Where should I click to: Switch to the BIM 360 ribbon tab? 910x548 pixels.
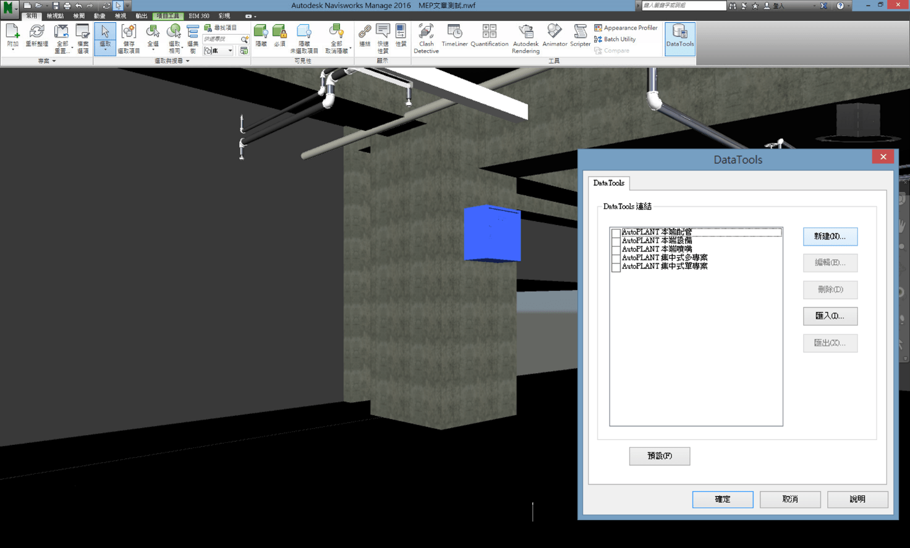click(x=199, y=16)
